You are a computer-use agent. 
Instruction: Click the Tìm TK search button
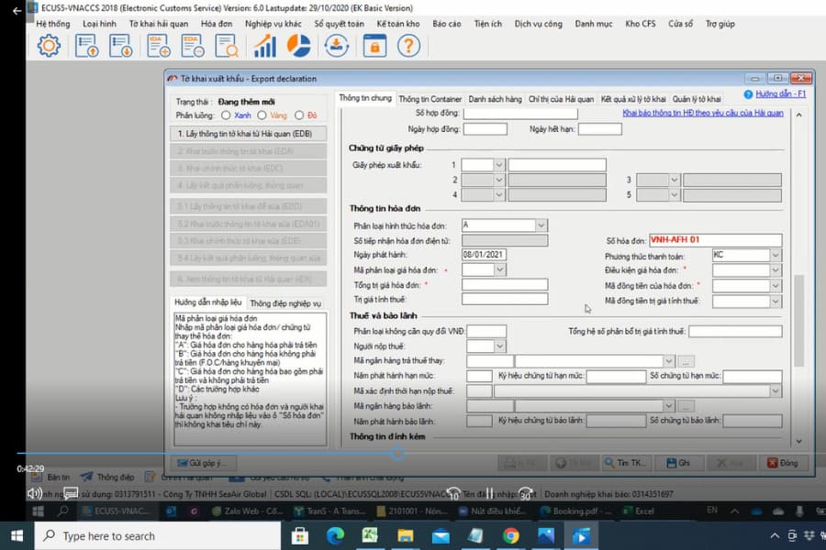click(x=627, y=463)
